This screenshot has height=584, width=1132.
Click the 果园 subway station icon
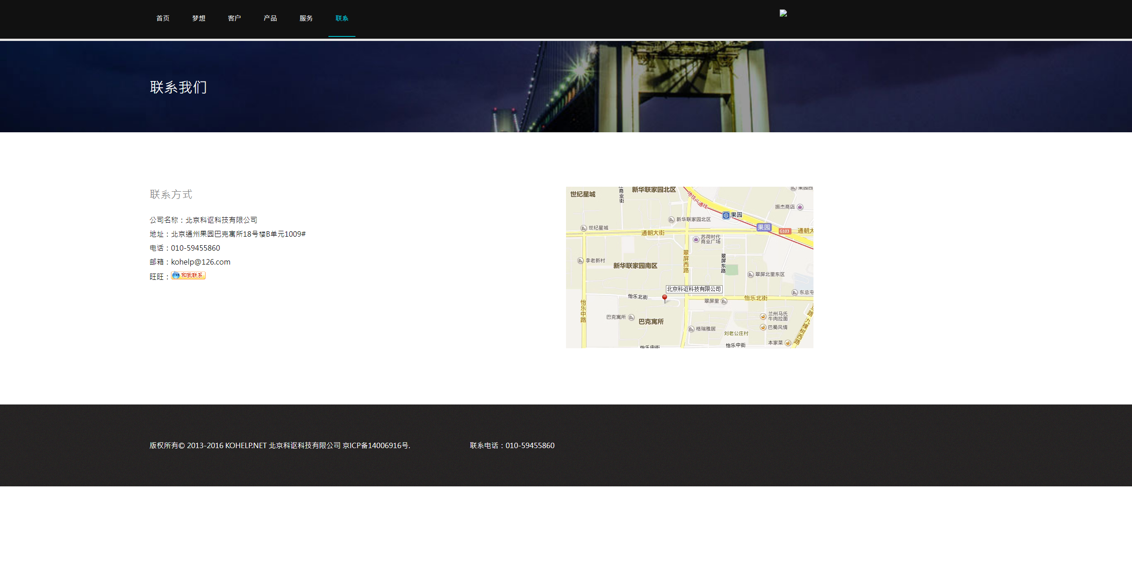726,216
